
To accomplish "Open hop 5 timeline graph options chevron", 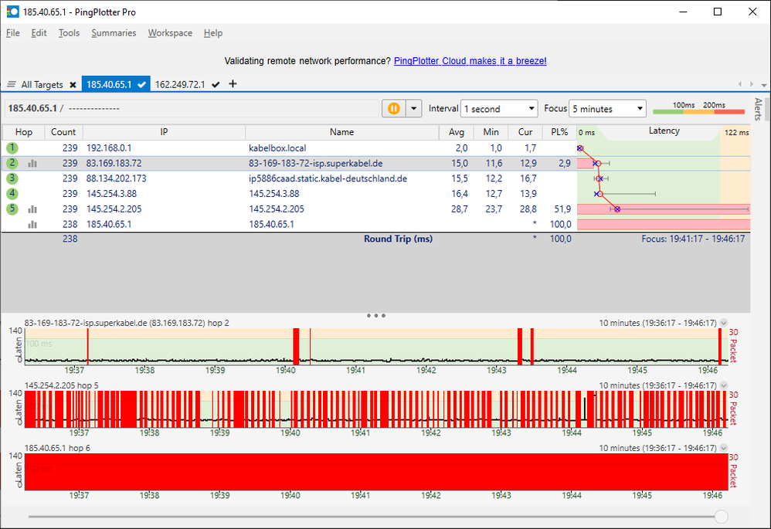I will tap(724, 385).
